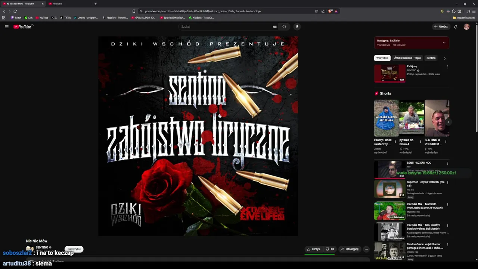Viewport: 478px width, 269px height.
Task: Share the page with the address bar share icon
Action: tap(323, 11)
